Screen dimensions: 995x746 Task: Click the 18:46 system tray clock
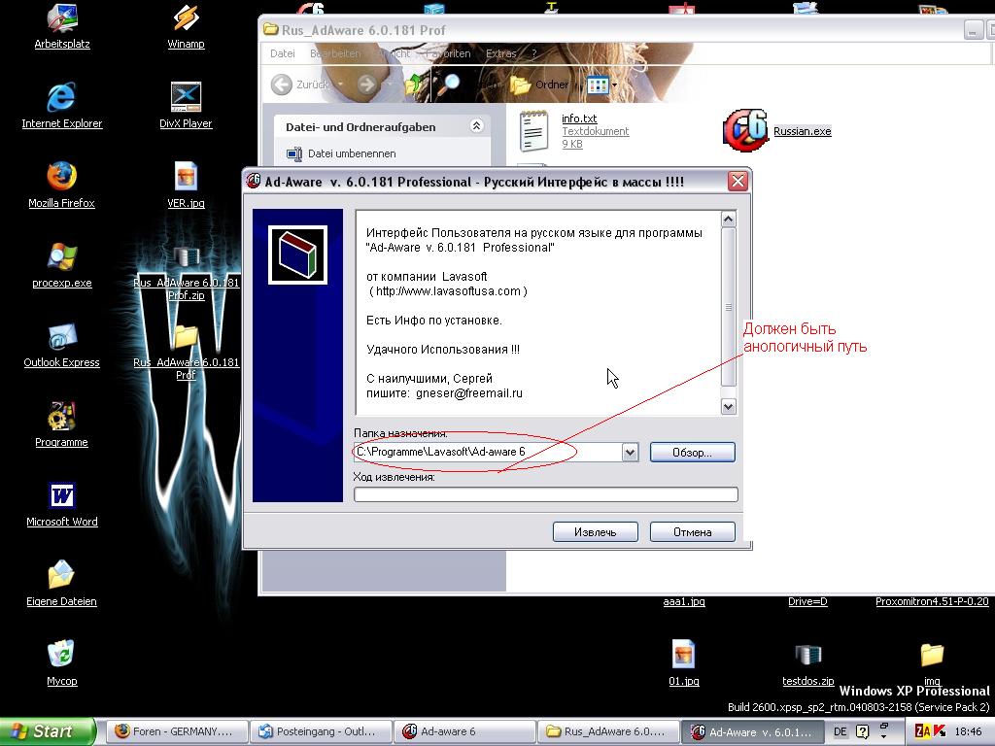tap(968, 731)
